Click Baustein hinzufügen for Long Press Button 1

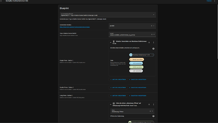138,96
